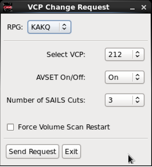Send the VCP change request
Screen dimensions: 152x167
coord(32,152)
